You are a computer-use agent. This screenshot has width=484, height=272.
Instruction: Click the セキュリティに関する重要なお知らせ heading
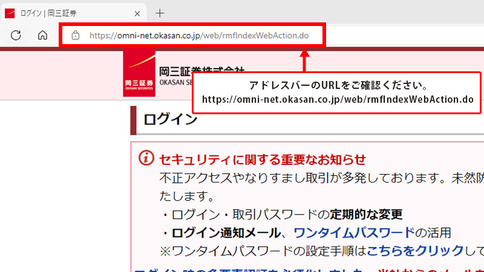262,159
